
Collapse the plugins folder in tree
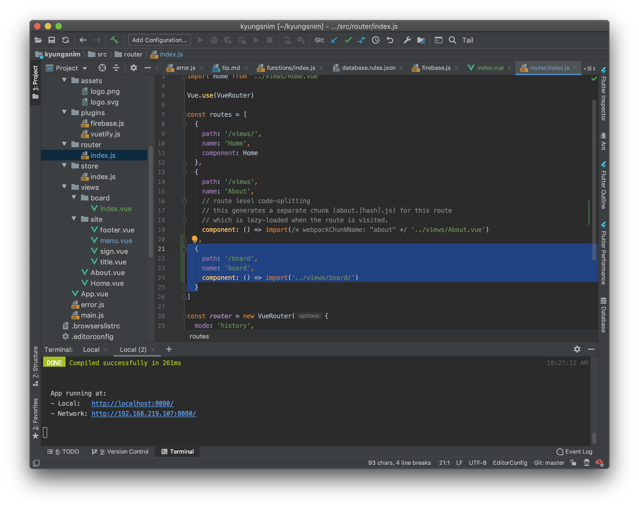point(64,112)
